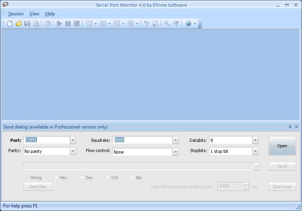Image resolution: width=302 pixels, height=211 pixels.
Task: Expand the command history dropdown arrow
Action: pyautogui.click(x=256, y=166)
